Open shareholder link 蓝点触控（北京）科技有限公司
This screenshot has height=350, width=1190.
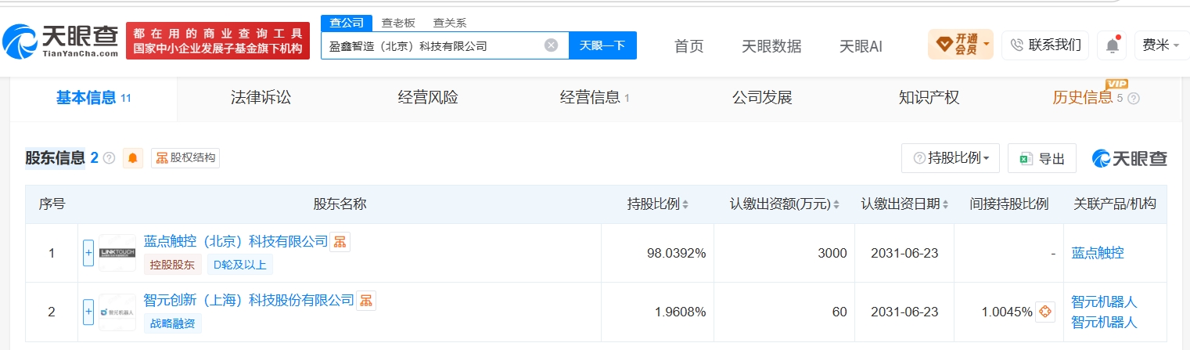[x=235, y=242]
